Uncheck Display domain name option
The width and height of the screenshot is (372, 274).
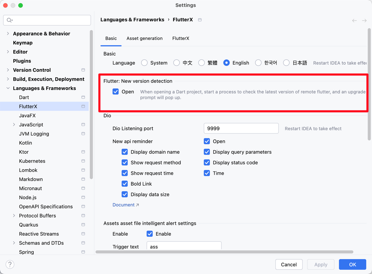click(125, 152)
